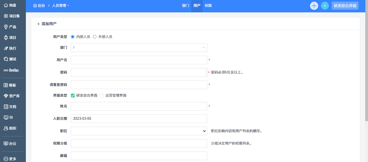Open the 产品 product icon
The height and width of the screenshot is (162, 368).
click(6, 27)
